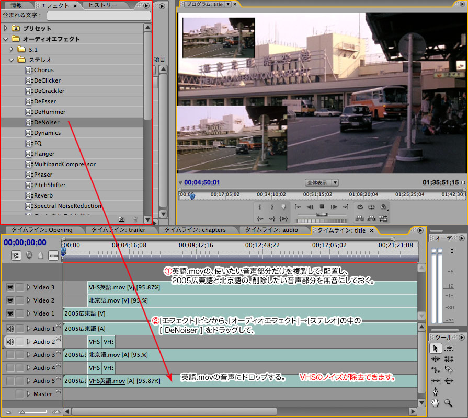Open the ヒストリー tab
Image resolution: width=468 pixels, height=418 pixels.
[x=103, y=5]
